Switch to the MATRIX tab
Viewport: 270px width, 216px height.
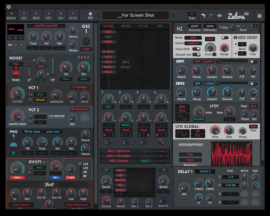point(126,26)
